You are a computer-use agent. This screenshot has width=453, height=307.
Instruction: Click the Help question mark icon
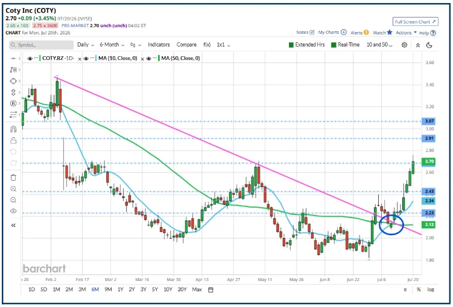(433, 33)
